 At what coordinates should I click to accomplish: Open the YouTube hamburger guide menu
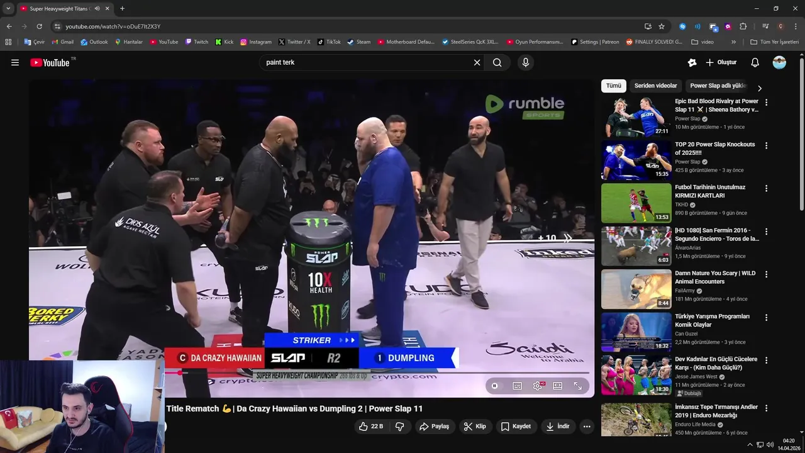15,62
